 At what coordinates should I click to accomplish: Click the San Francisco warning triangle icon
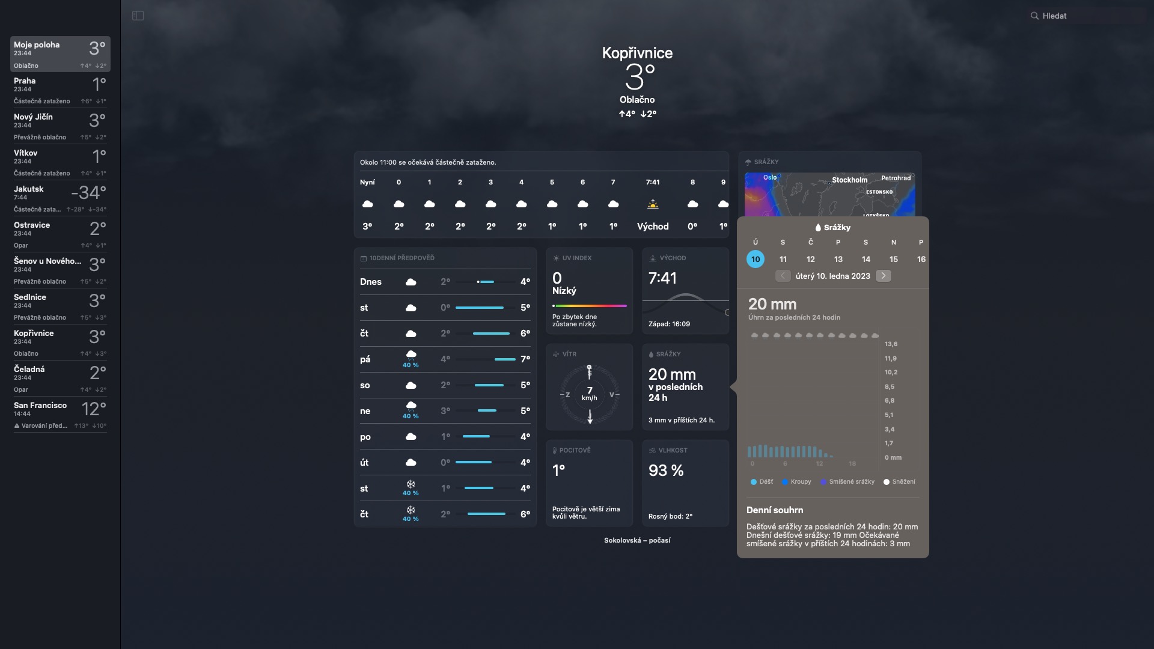tap(17, 425)
